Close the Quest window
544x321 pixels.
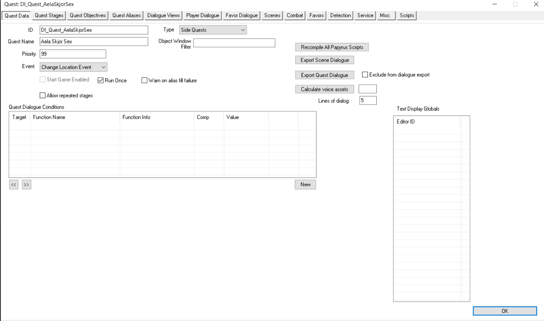pyautogui.click(x=536, y=4)
